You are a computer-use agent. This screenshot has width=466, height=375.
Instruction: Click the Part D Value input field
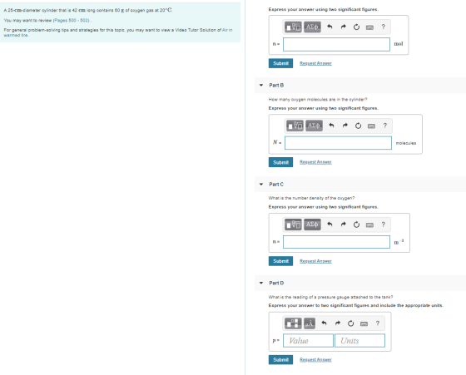(x=308, y=341)
